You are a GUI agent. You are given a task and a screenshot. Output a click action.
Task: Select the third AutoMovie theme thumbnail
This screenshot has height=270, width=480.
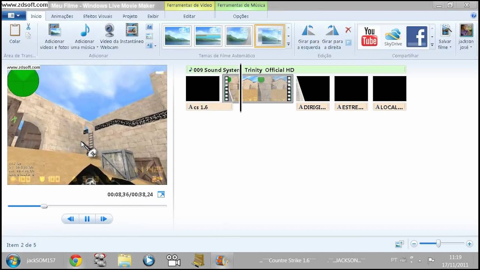coord(239,36)
